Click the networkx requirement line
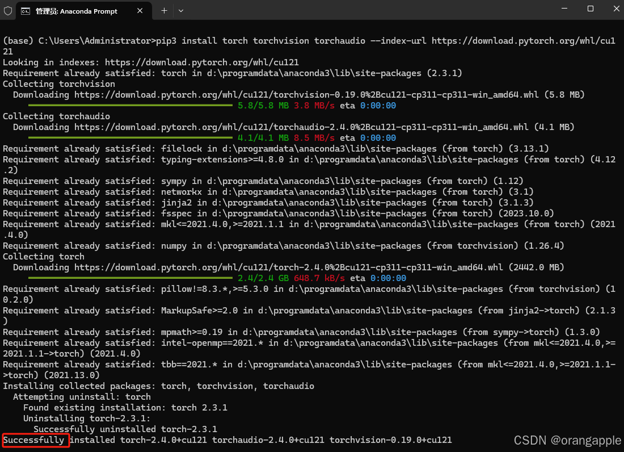The height and width of the screenshot is (452, 624). [268, 192]
